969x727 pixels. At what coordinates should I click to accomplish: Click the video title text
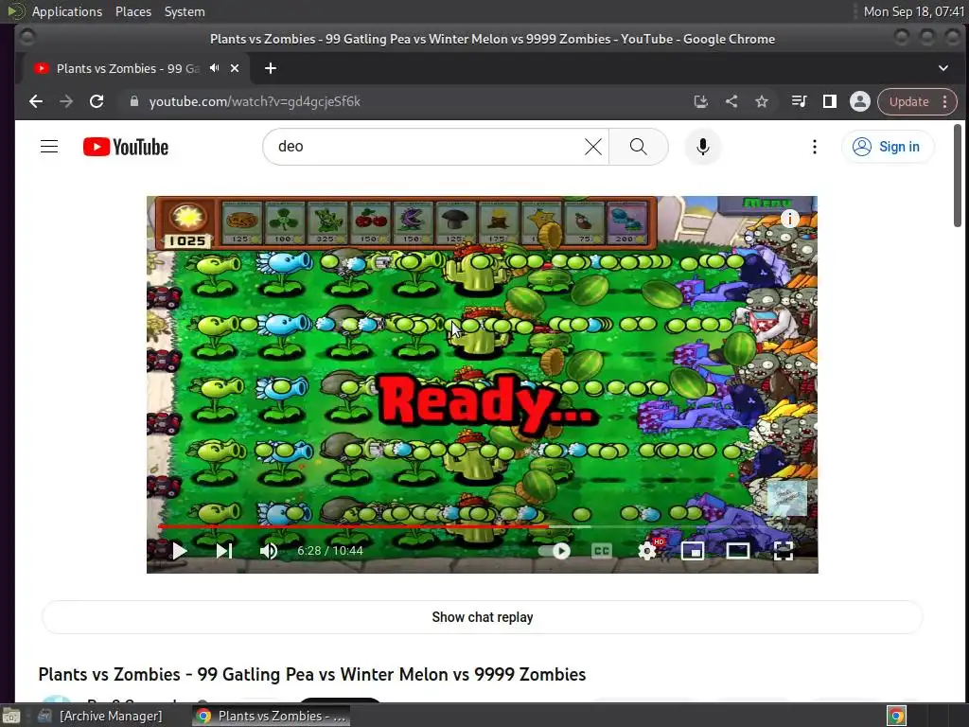312,674
